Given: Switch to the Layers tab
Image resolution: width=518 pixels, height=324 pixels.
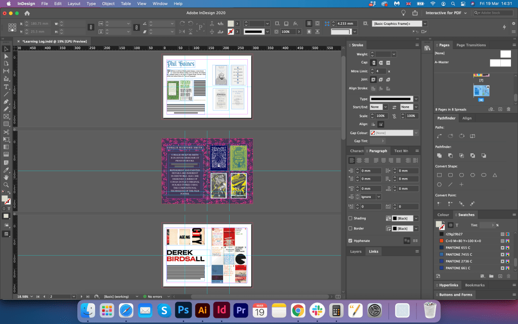Looking at the screenshot, I should point(356,251).
